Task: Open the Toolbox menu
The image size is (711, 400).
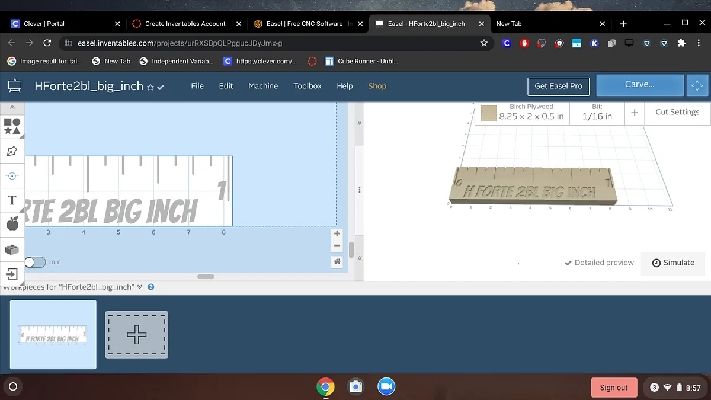Action: pyautogui.click(x=308, y=86)
